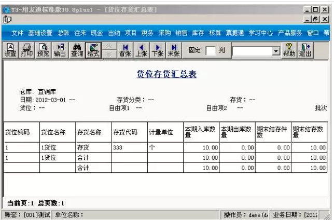Open the 税务 menu
Screen dimensions: 334x220
tap(147, 33)
